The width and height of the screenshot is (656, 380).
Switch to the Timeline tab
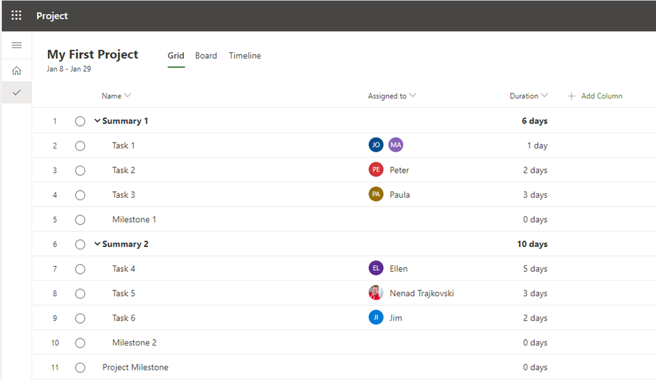[x=245, y=56]
